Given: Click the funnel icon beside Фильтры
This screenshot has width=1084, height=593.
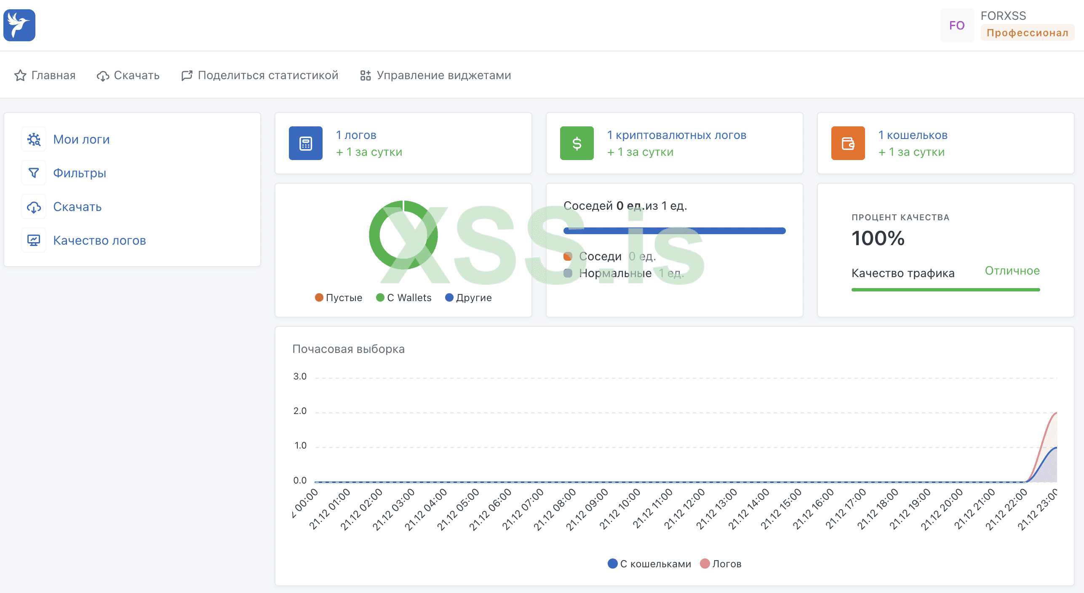Looking at the screenshot, I should click(x=34, y=173).
